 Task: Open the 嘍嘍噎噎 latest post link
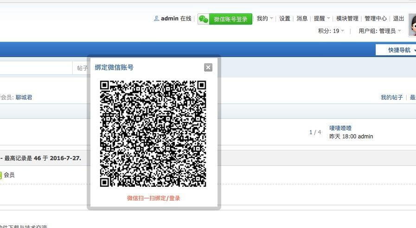pos(340,128)
